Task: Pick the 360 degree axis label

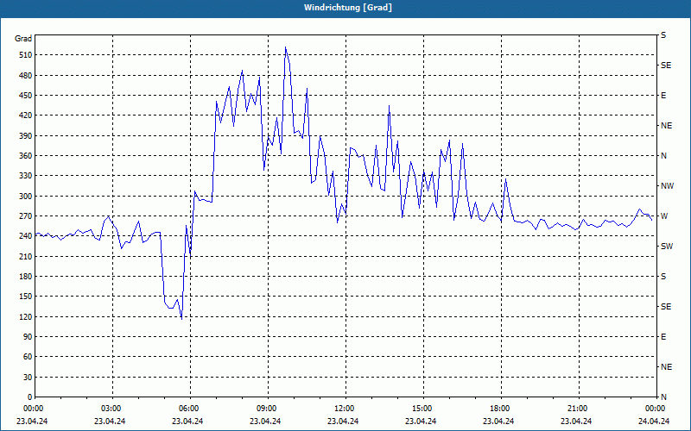Action: point(25,156)
